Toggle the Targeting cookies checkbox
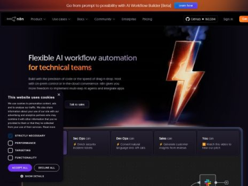 tap(10, 150)
